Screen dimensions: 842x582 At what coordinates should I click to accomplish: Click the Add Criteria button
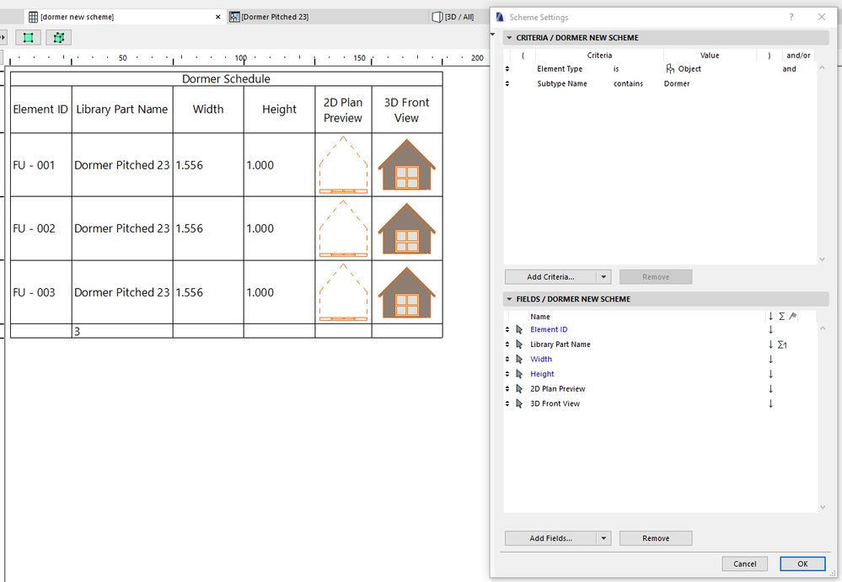tap(550, 277)
